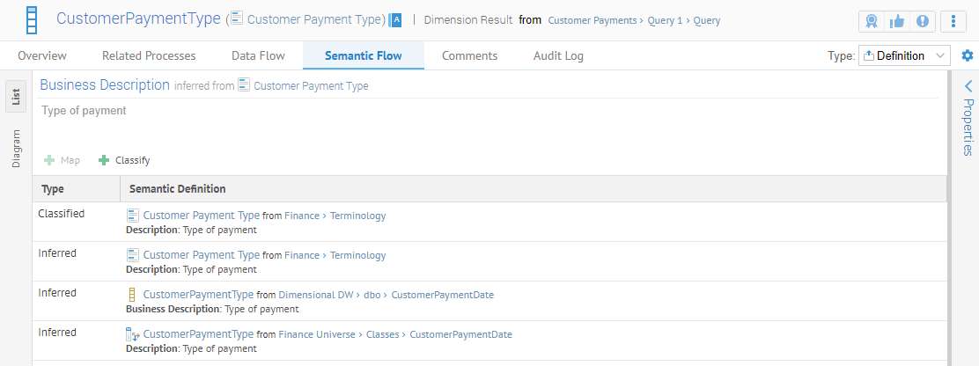
Task: Open the Data Flow tab
Action: pos(258,55)
